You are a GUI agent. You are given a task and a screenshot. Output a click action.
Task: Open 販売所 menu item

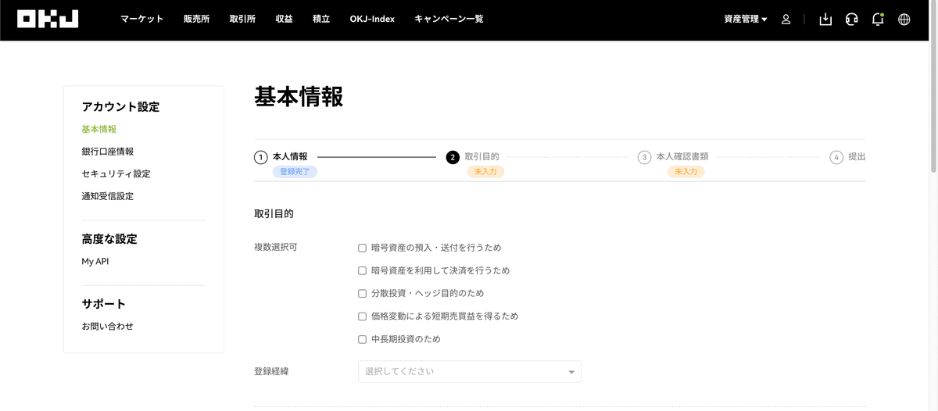pyautogui.click(x=197, y=20)
